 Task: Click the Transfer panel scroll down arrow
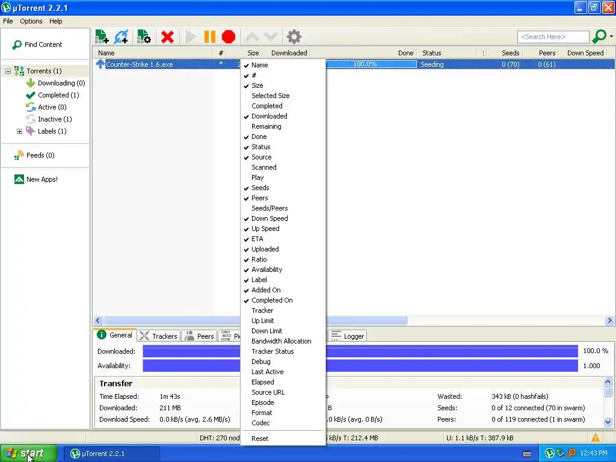(608, 422)
